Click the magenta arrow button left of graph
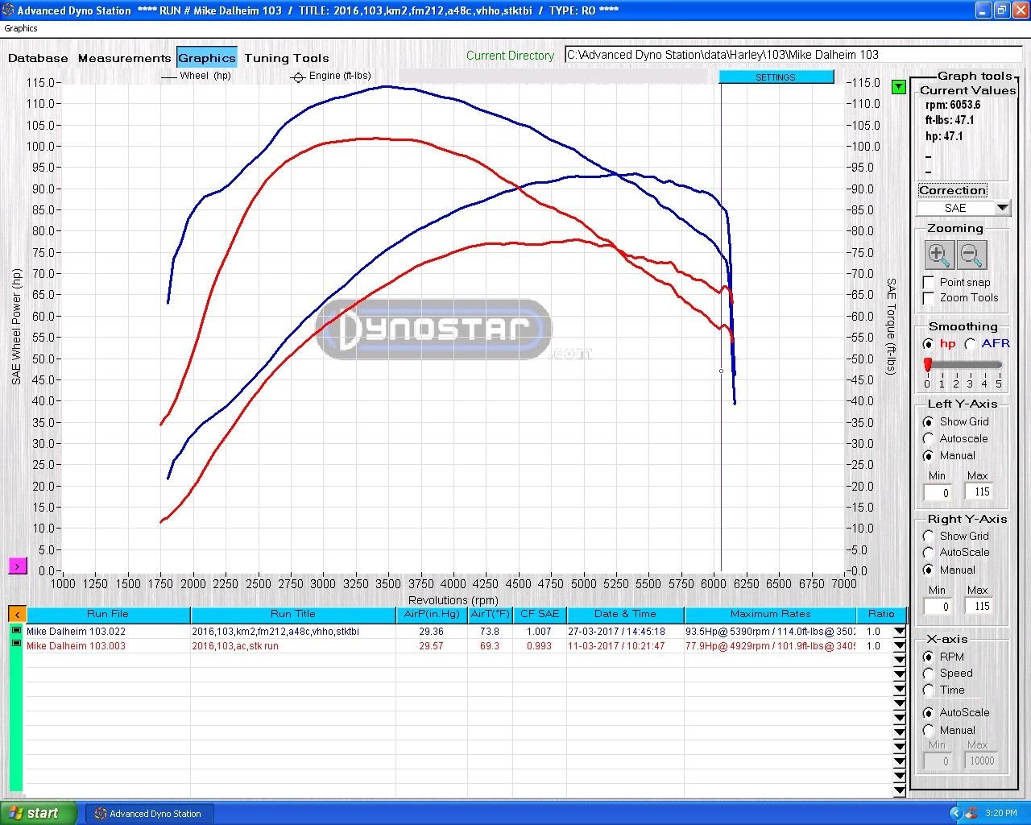Image resolution: width=1031 pixels, height=825 pixels. (x=17, y=566)
